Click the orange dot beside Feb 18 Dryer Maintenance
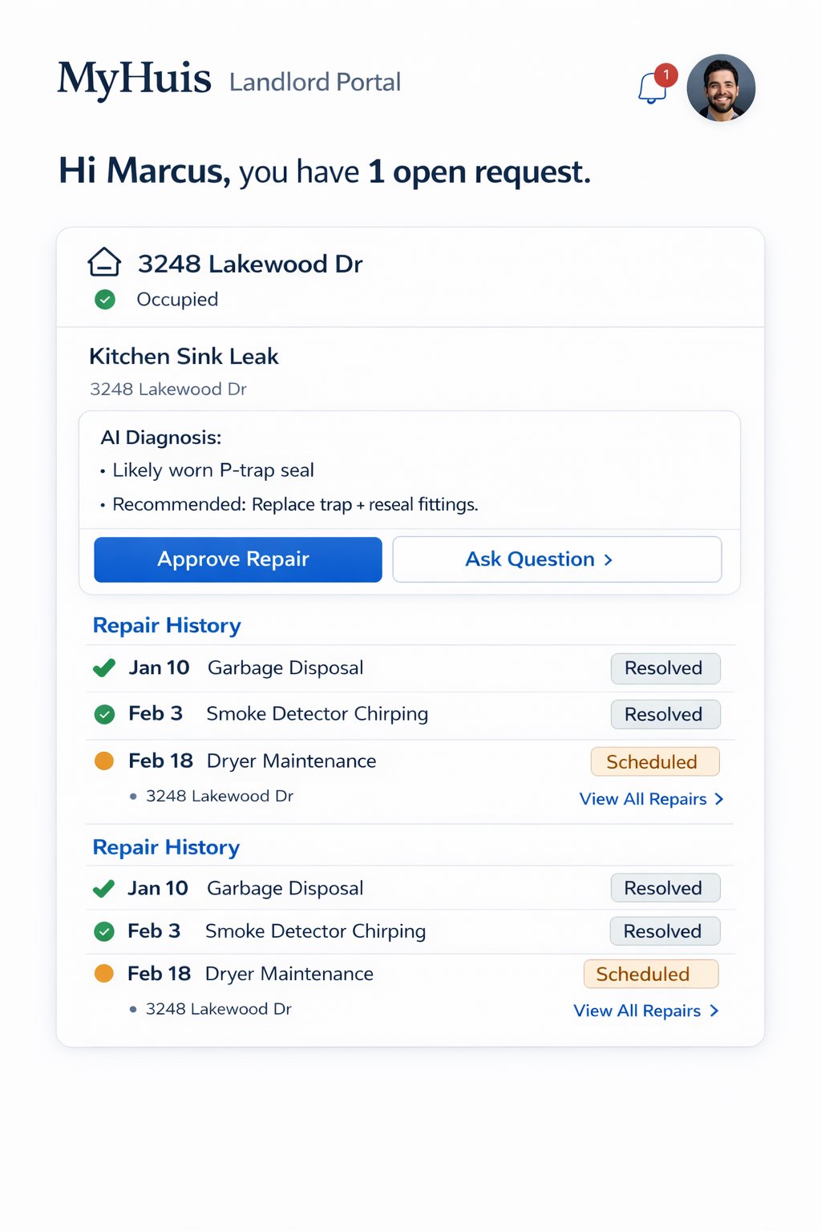Viewport: 821px width, 1231px height. tap(104, 760)
